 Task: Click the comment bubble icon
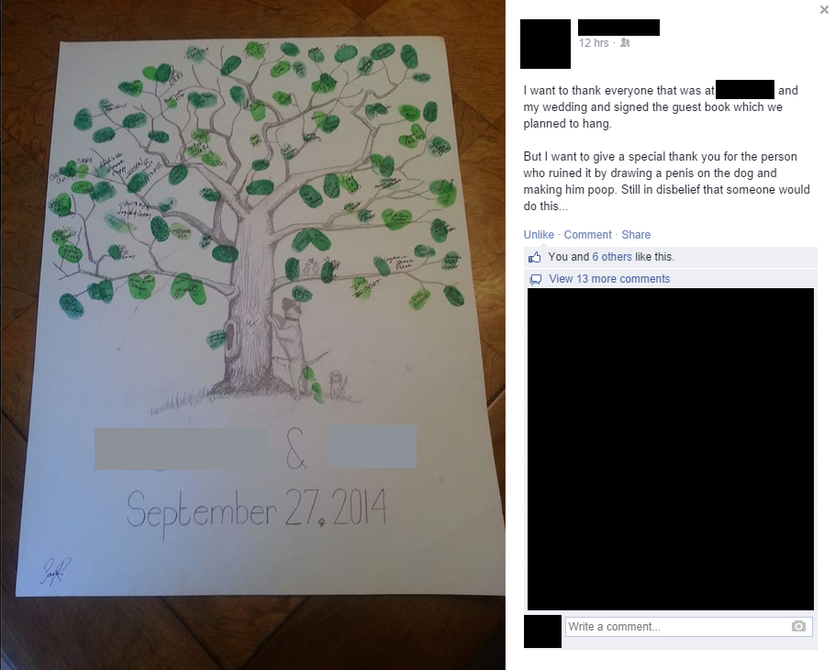[536, 279]
